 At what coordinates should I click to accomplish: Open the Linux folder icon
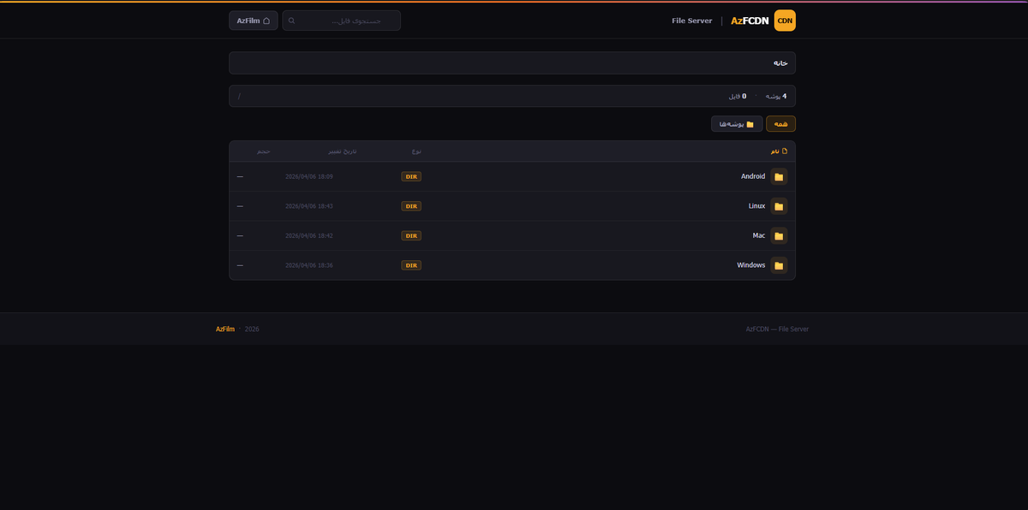(x=779, y=206)
